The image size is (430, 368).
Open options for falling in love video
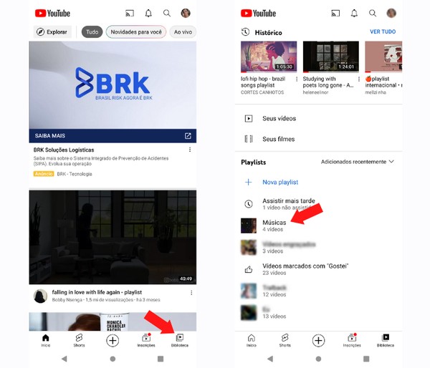coord(191,293)
